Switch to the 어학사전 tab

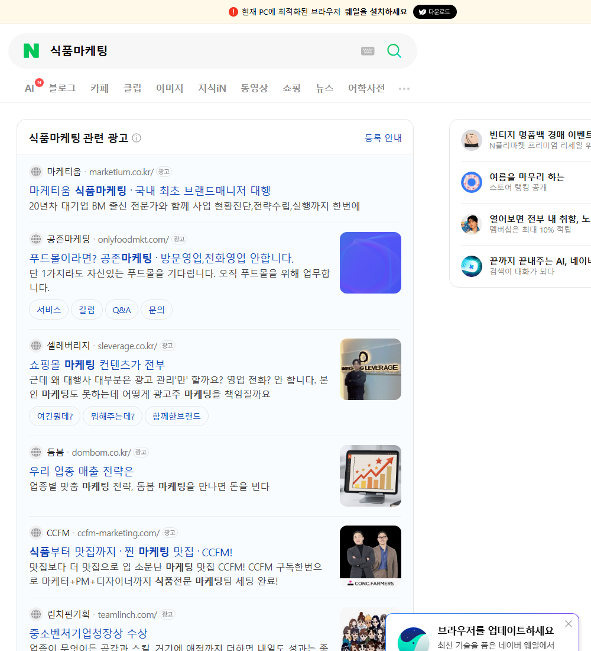point(366,88)
